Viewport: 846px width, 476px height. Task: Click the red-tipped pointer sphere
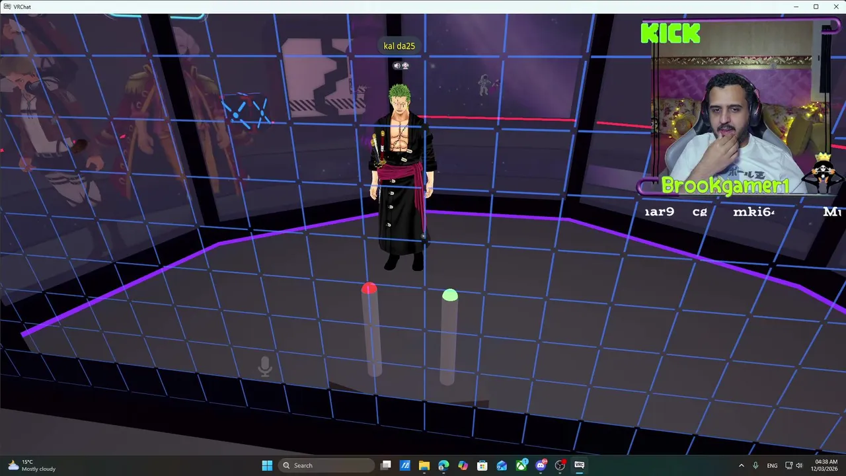[369, 288]
